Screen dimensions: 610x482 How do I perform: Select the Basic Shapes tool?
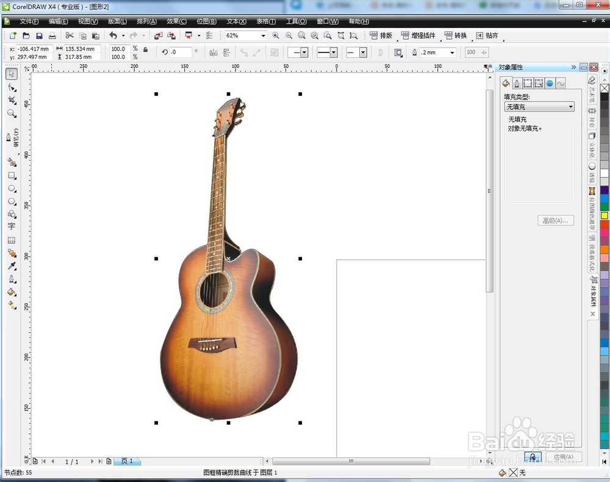tap(12, 214)
